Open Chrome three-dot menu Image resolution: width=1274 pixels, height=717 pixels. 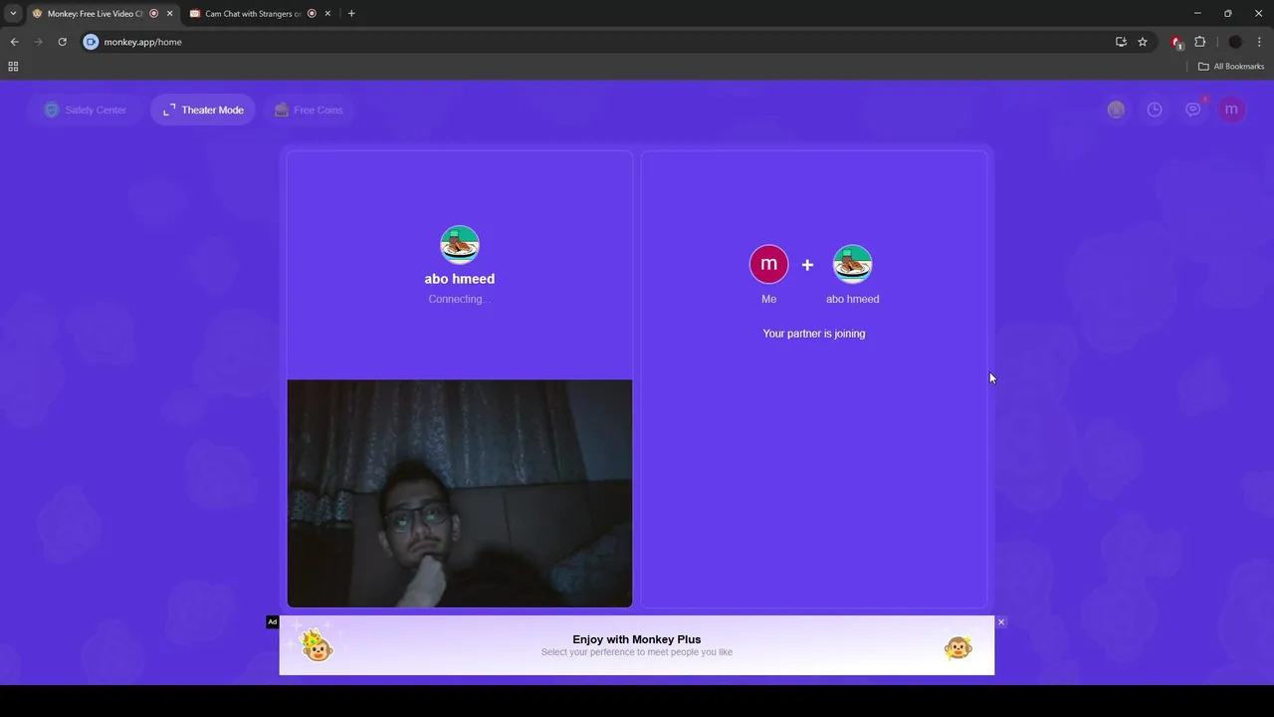(1260, 42)
